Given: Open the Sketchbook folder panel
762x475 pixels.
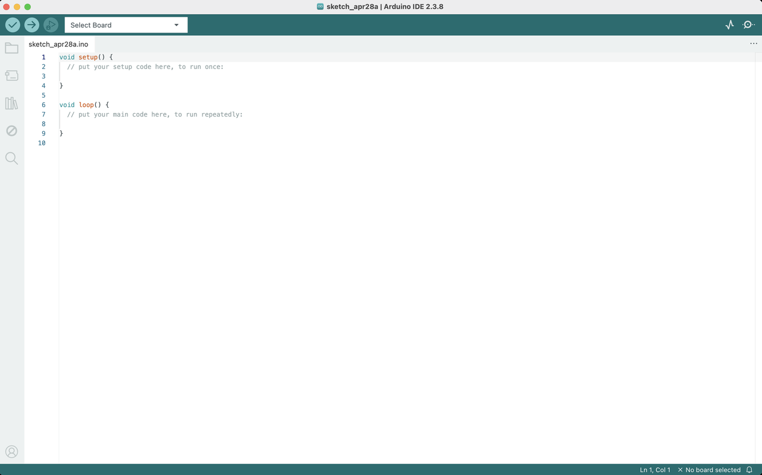Looking at the screenshot, I should (x=11, y=48).
